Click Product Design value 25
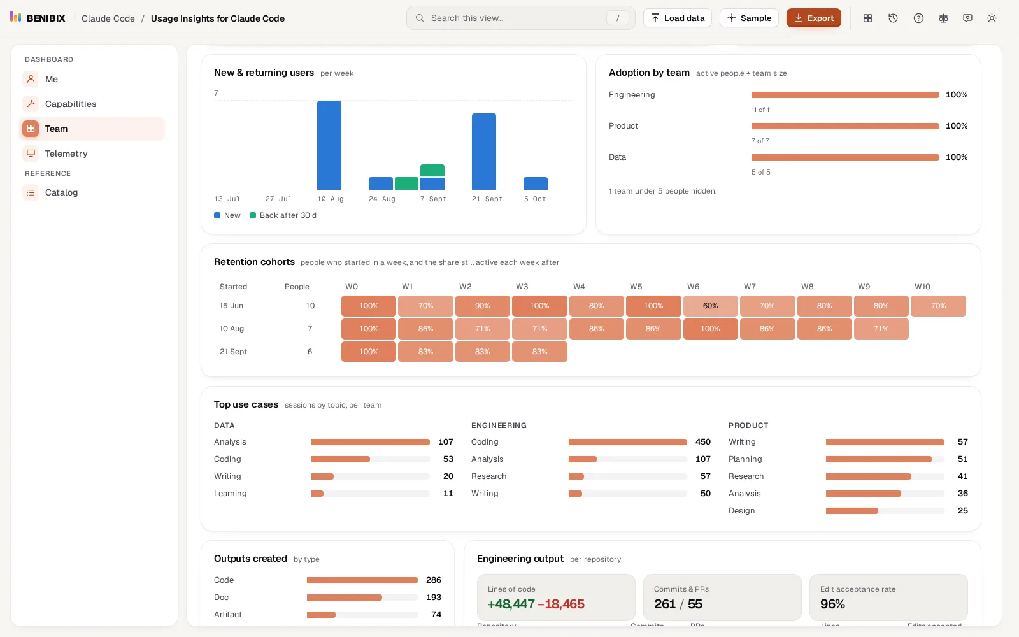This screenshot has width=1019, height=637. (963, 511)
